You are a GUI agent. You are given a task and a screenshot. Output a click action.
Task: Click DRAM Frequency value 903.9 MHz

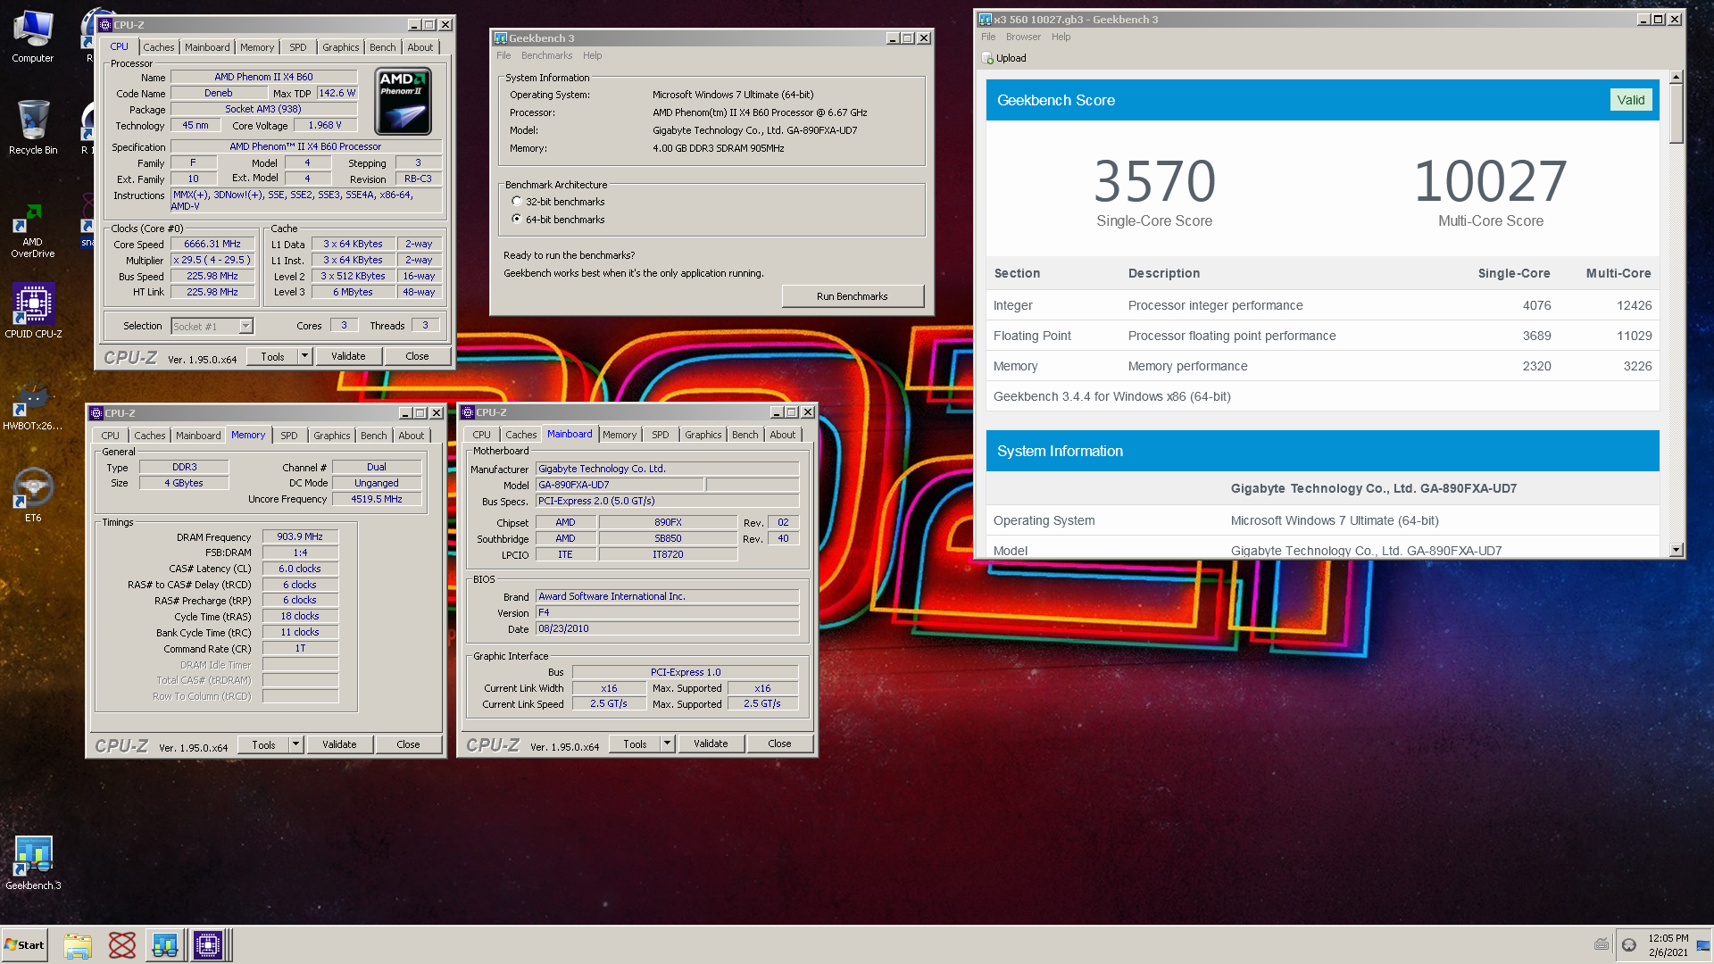pyautogui.click(x=300, y=536)
